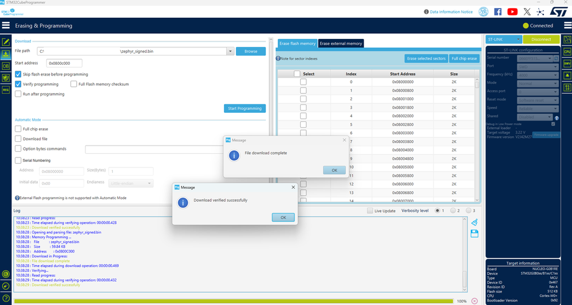Open the OB option bytes panel
This screenshot has width=572, height=305.
click(x=6, y=66)
